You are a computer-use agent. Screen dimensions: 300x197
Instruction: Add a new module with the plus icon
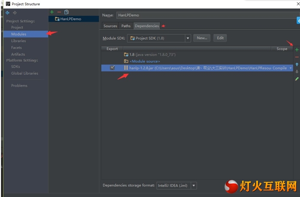coord(52,12)
